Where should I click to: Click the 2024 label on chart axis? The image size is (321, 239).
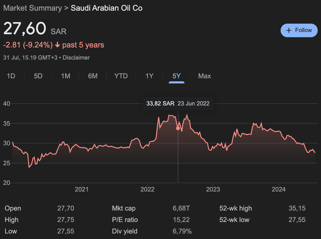278,189
